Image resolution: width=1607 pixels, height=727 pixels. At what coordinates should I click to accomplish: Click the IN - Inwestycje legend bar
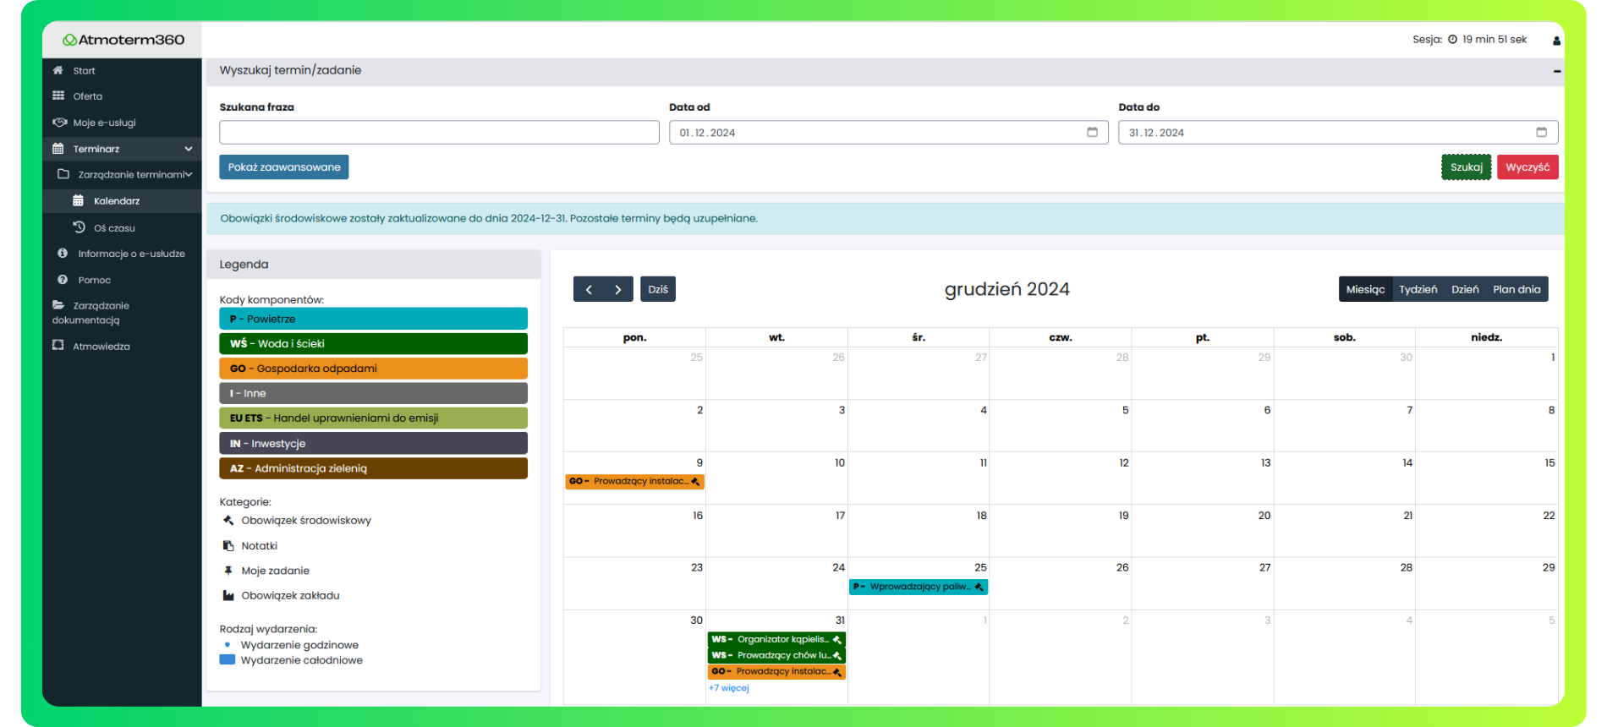point(373,443)
